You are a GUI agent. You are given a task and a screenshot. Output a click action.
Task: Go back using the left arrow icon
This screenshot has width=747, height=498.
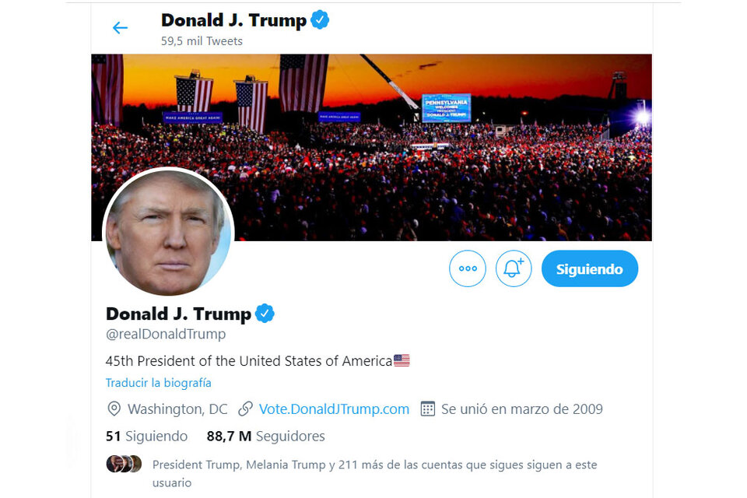coord(120,28)
